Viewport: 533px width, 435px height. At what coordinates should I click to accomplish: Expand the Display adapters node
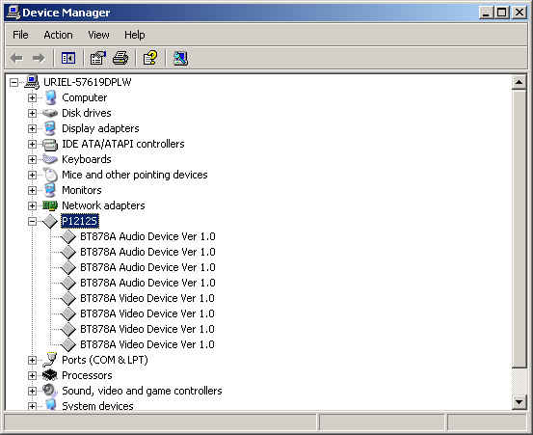[x=32, y=129]
